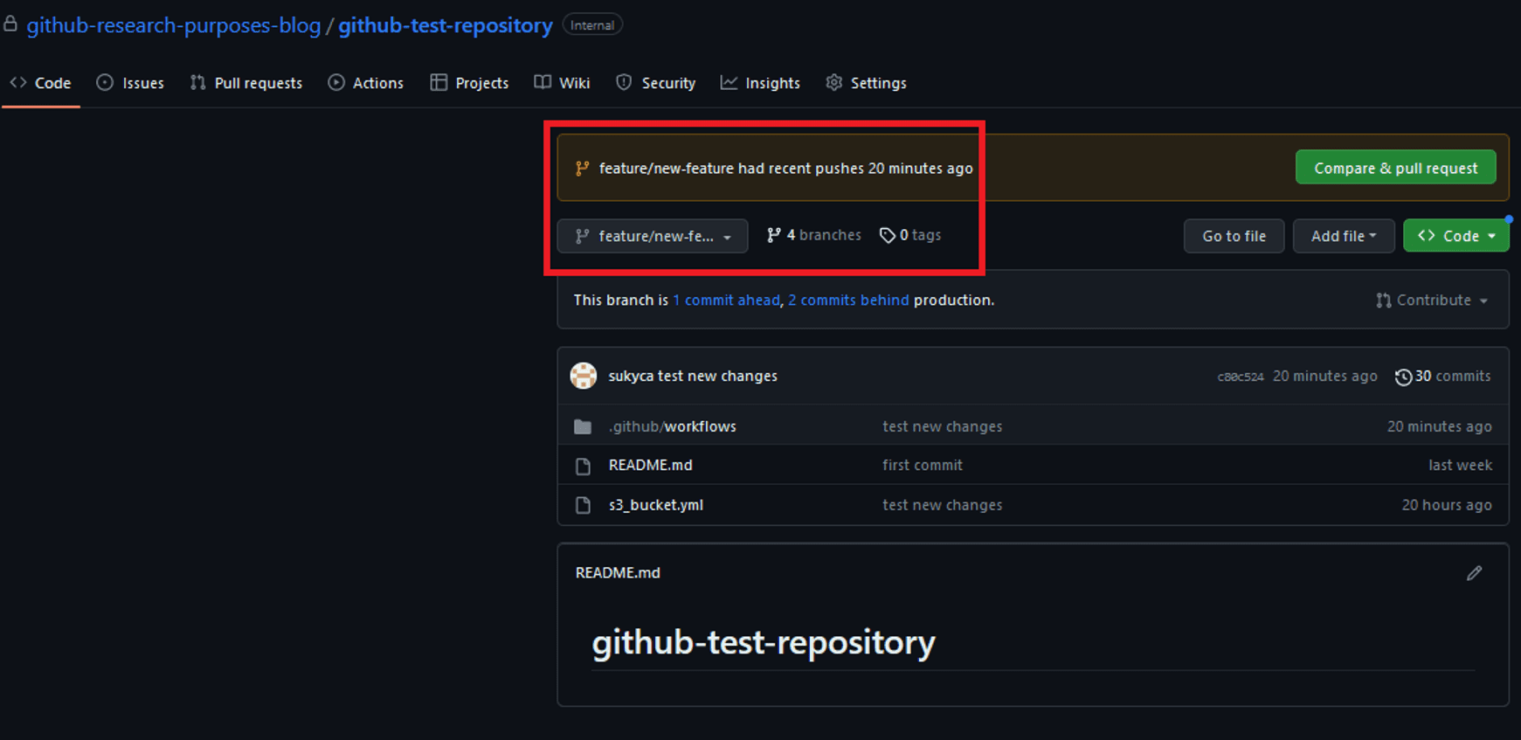Open the Contribute dropdown
The width and height of the screenshot is (1521, 740).
(x=1432, y=300)
